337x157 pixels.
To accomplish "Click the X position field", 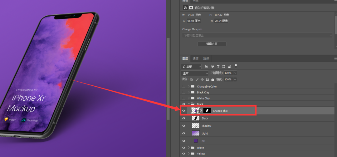I will pyautogui.click(x=194, y=21).
